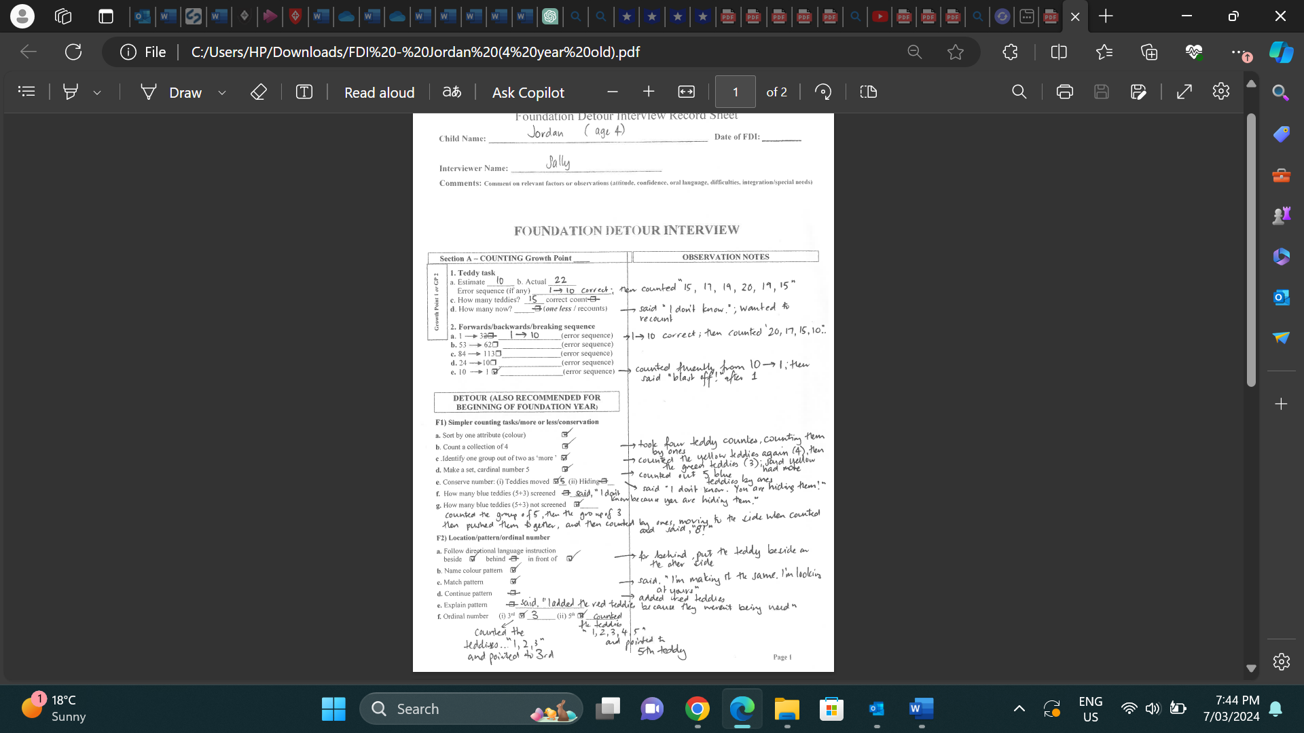Screen dimensions: 1304x733
Task: Click the Ask Copilot button
Action: pos(528,92)
